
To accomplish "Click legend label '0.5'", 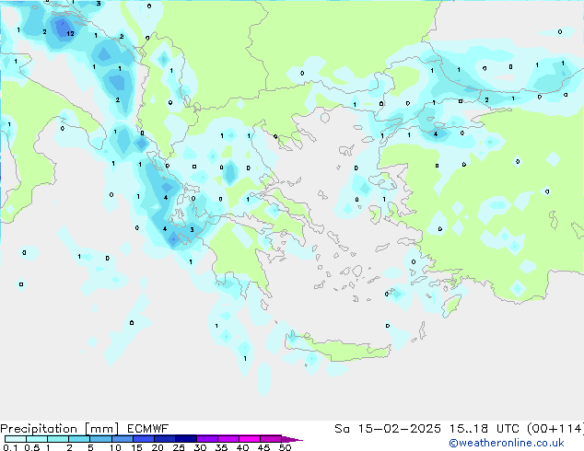I will point(32,447).
